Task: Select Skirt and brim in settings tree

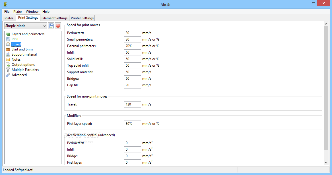Action: click(22, 49)
